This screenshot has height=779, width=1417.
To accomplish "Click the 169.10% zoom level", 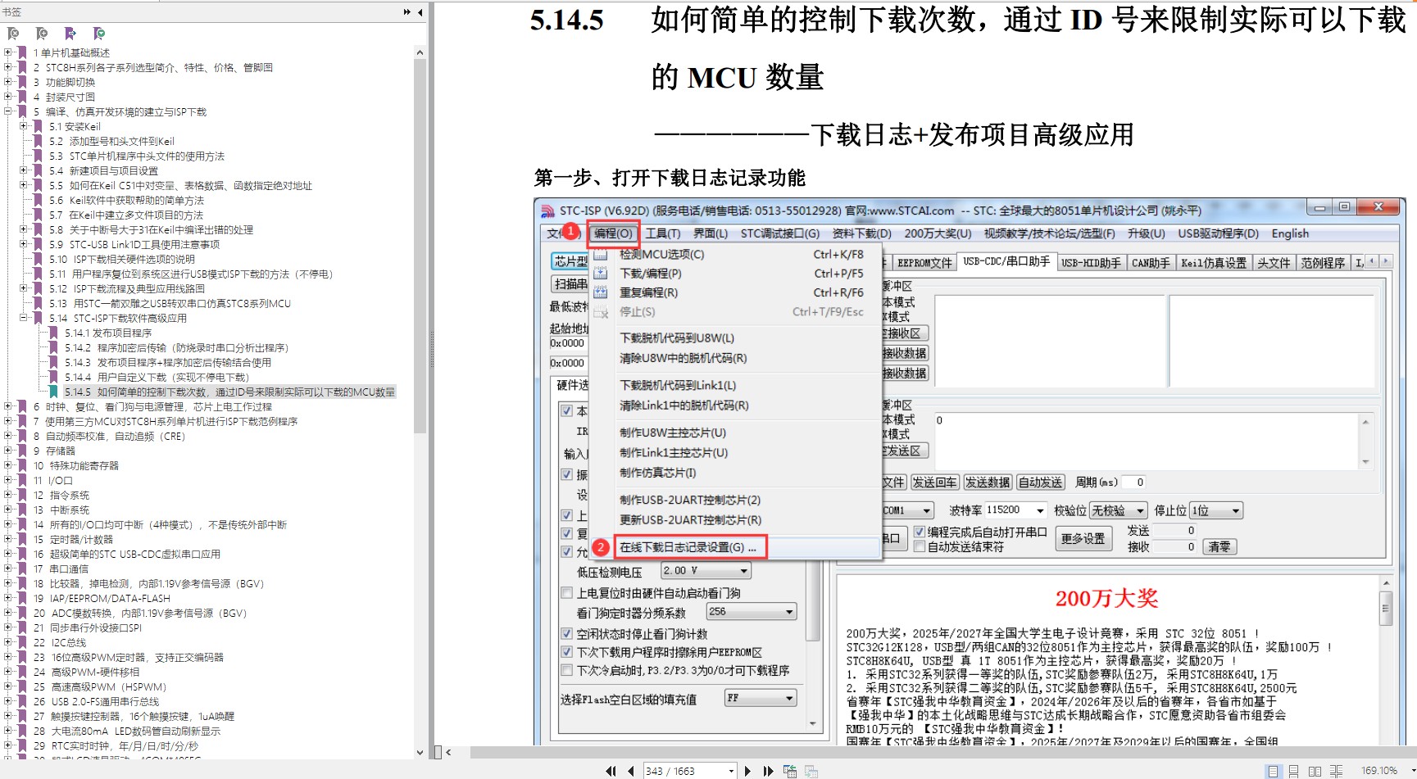I will click(1379, 771).
